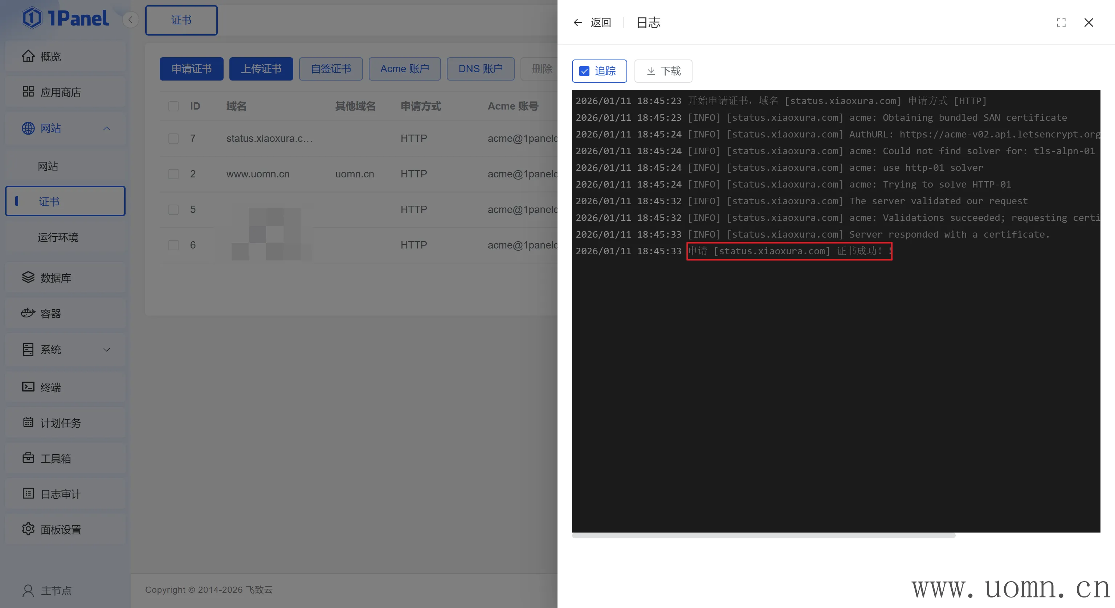Check the select-all header checkbox
The image size is (1115, 608).
click(x=173, y=106)
